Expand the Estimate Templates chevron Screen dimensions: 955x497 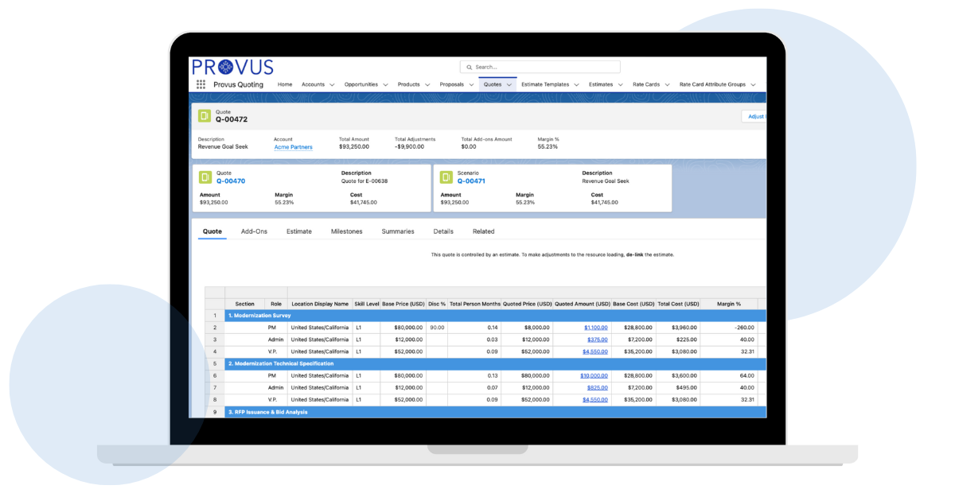coord(576,85)
